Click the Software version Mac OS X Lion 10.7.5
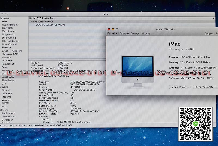 [197, 78]
